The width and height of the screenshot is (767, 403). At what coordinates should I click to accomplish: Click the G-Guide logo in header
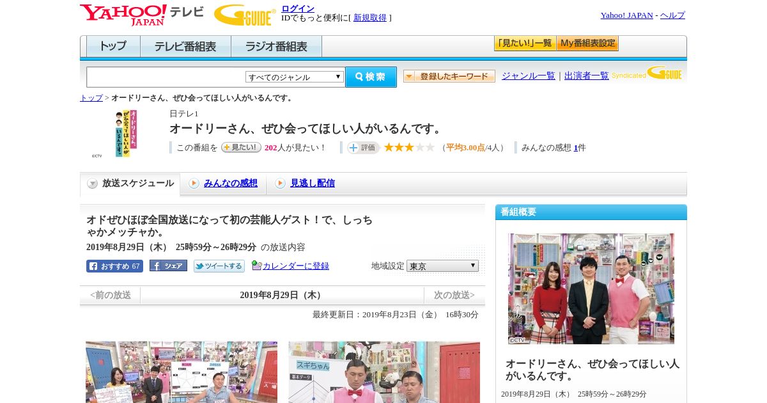click(245, 15)
